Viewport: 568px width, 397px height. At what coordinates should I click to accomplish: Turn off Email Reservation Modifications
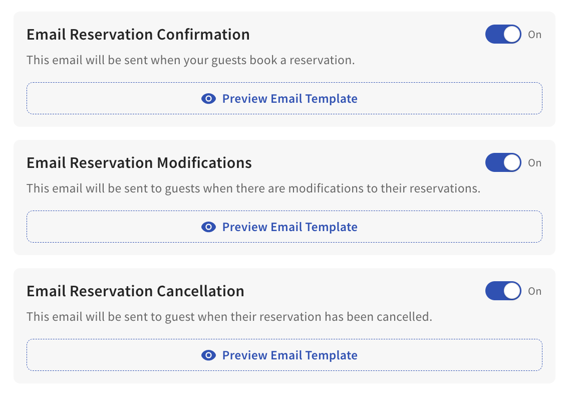(x=503, y=162)
